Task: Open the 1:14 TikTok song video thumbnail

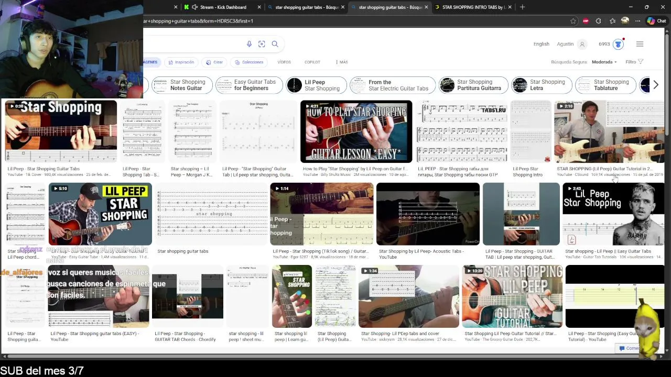Action: pos(321,214)
